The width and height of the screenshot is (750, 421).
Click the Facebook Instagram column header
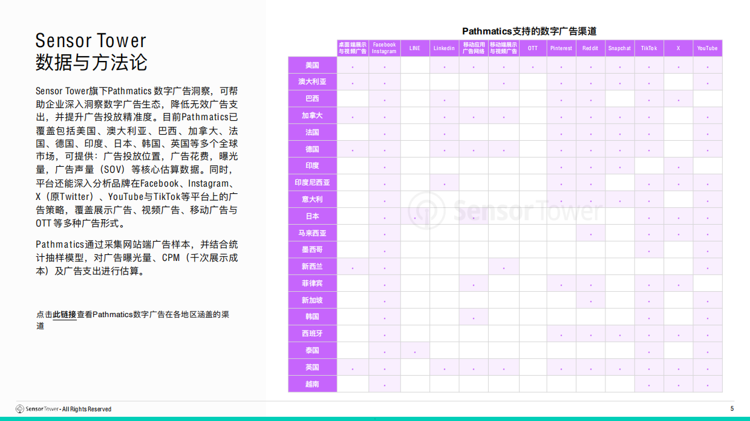point(384,48)
